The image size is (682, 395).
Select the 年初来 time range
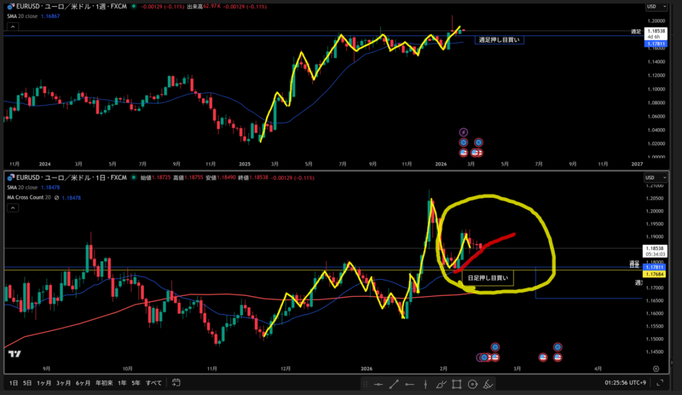pos(103,383)
